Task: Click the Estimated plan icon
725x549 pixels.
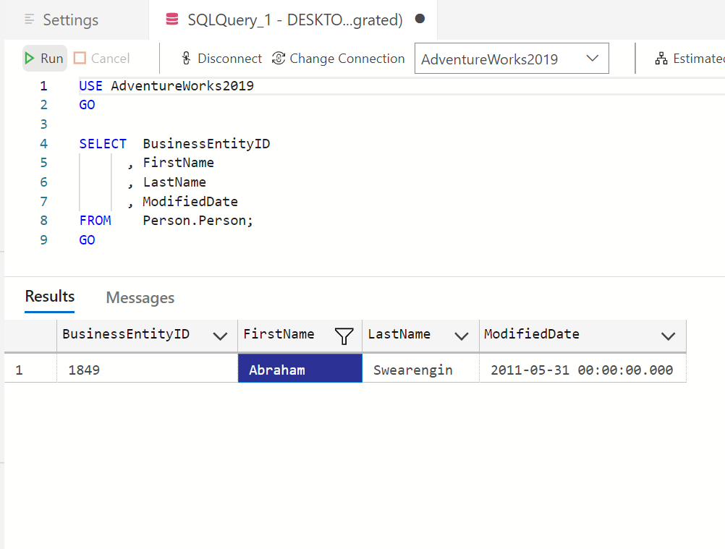Action: 661,59
